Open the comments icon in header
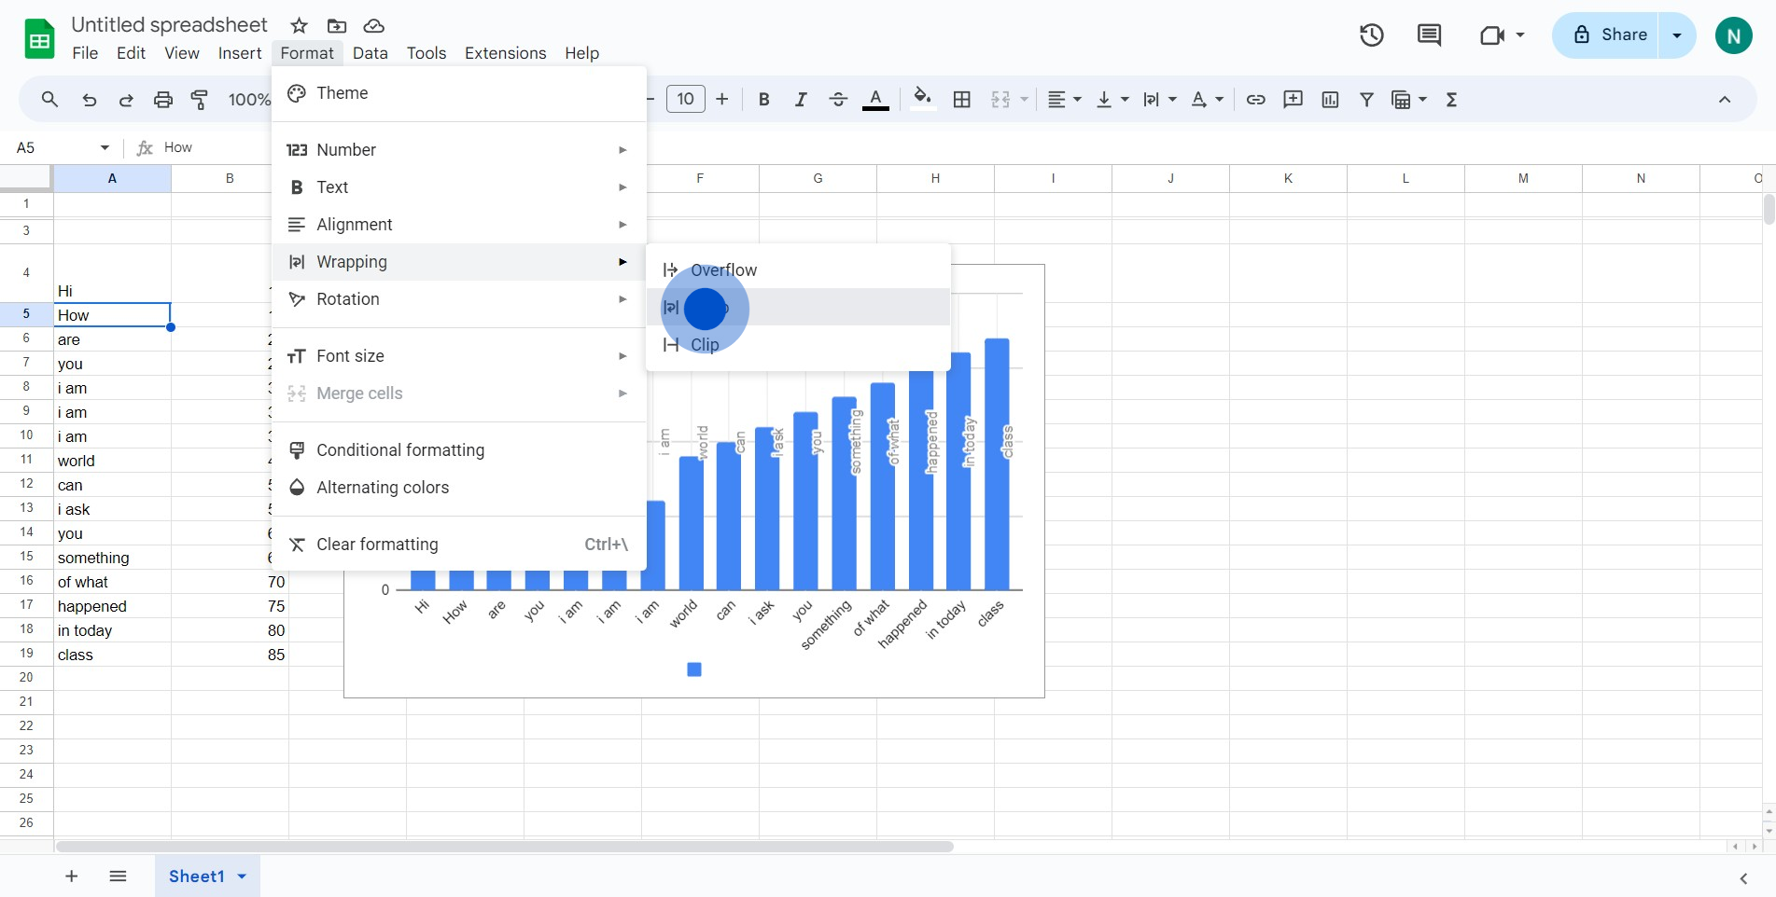The width and height of the screenshot is (1776, 897). [1429, 35]
